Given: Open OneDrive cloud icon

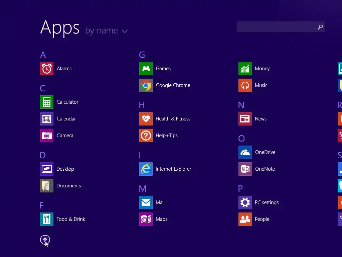Looking at the screenshot, I should point(245,152).
